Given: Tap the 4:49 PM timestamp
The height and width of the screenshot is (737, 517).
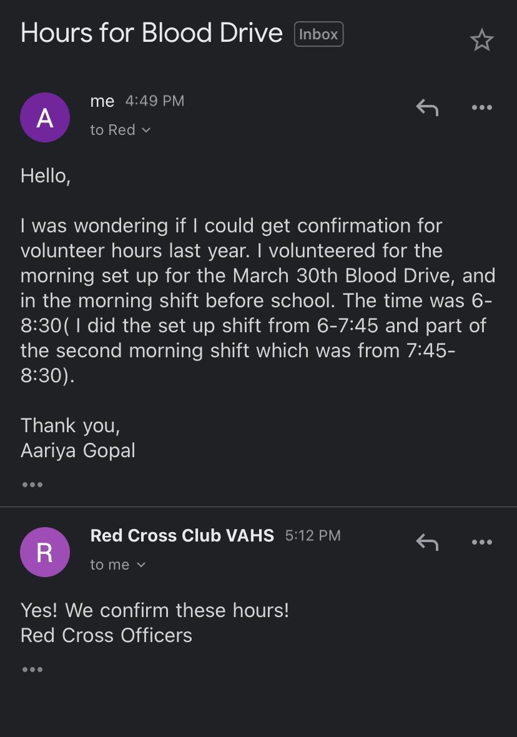Looking at the screenshot, I should (x=155, y=101).
